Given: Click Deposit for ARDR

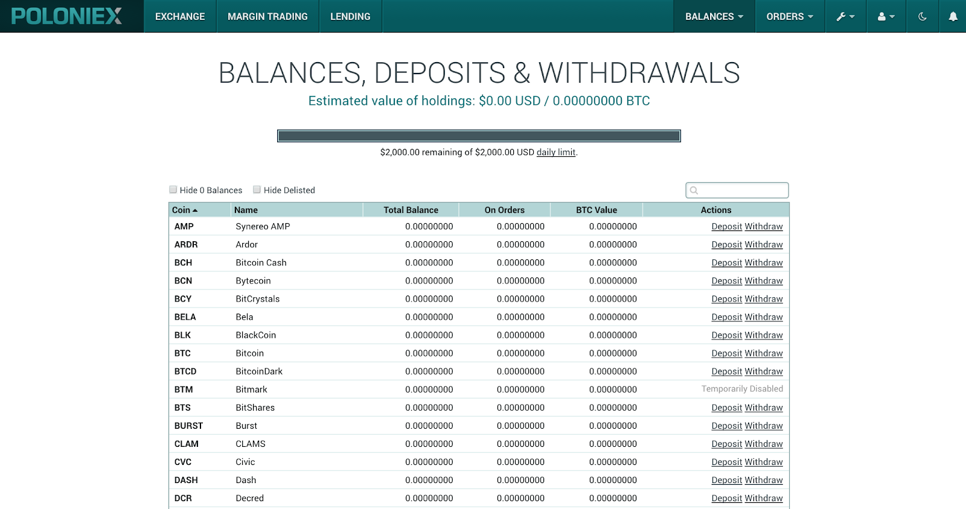Looking at the screenshot, I should point(726,244).
